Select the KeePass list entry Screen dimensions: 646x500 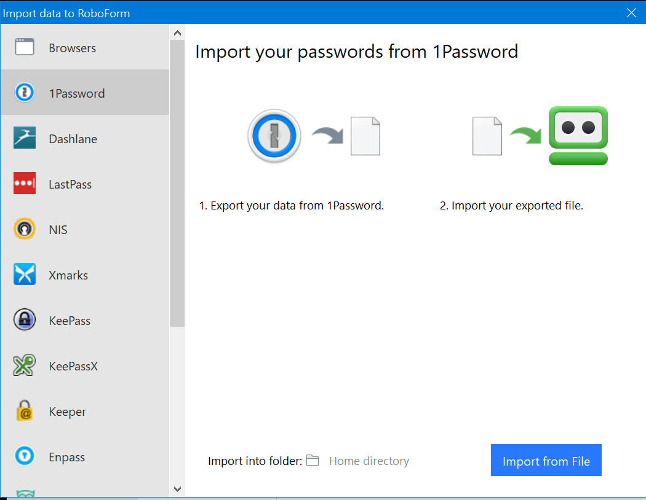pos(85,320)
